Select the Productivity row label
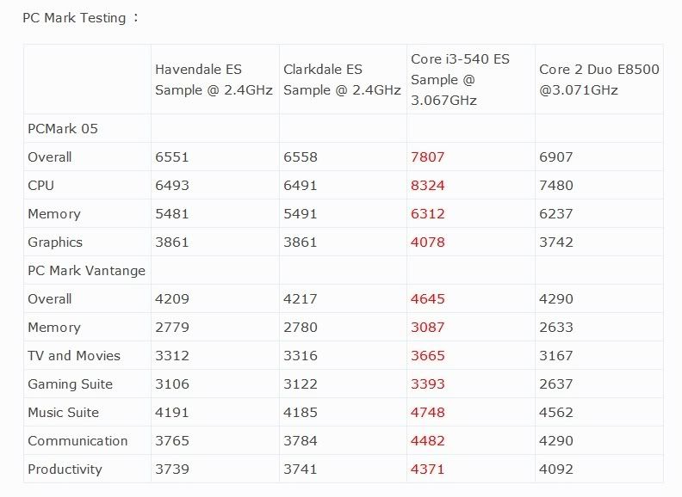This screenshot has height=497, width=682. 65,469
